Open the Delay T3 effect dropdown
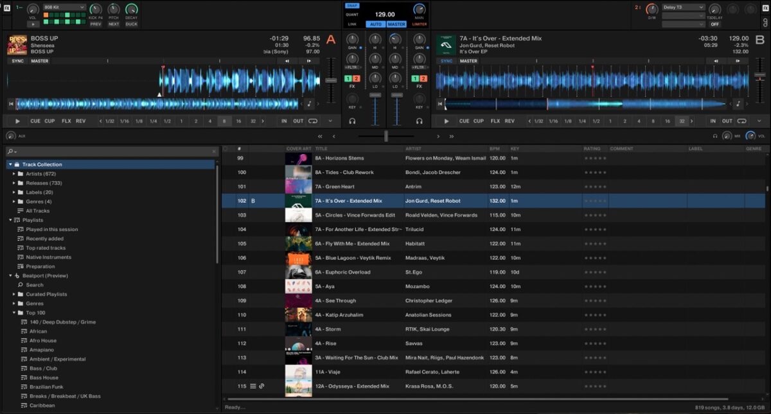 [x=684, y=7]
